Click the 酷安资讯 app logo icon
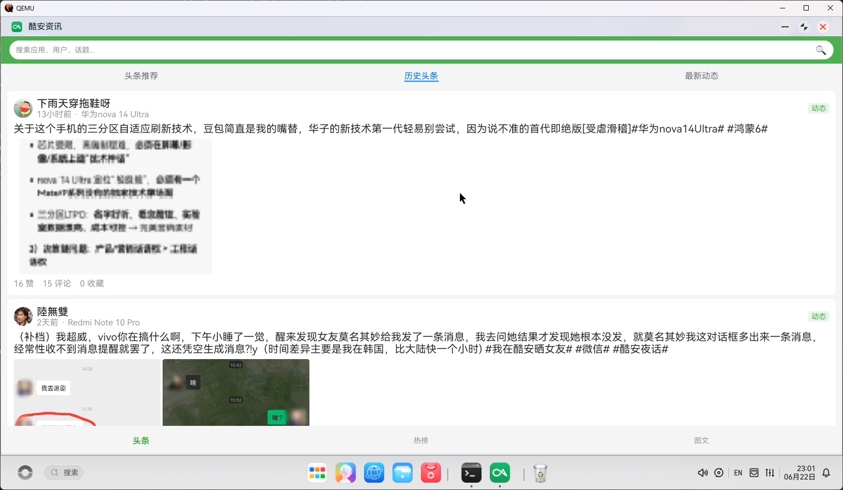 click(x=17, y=27)
